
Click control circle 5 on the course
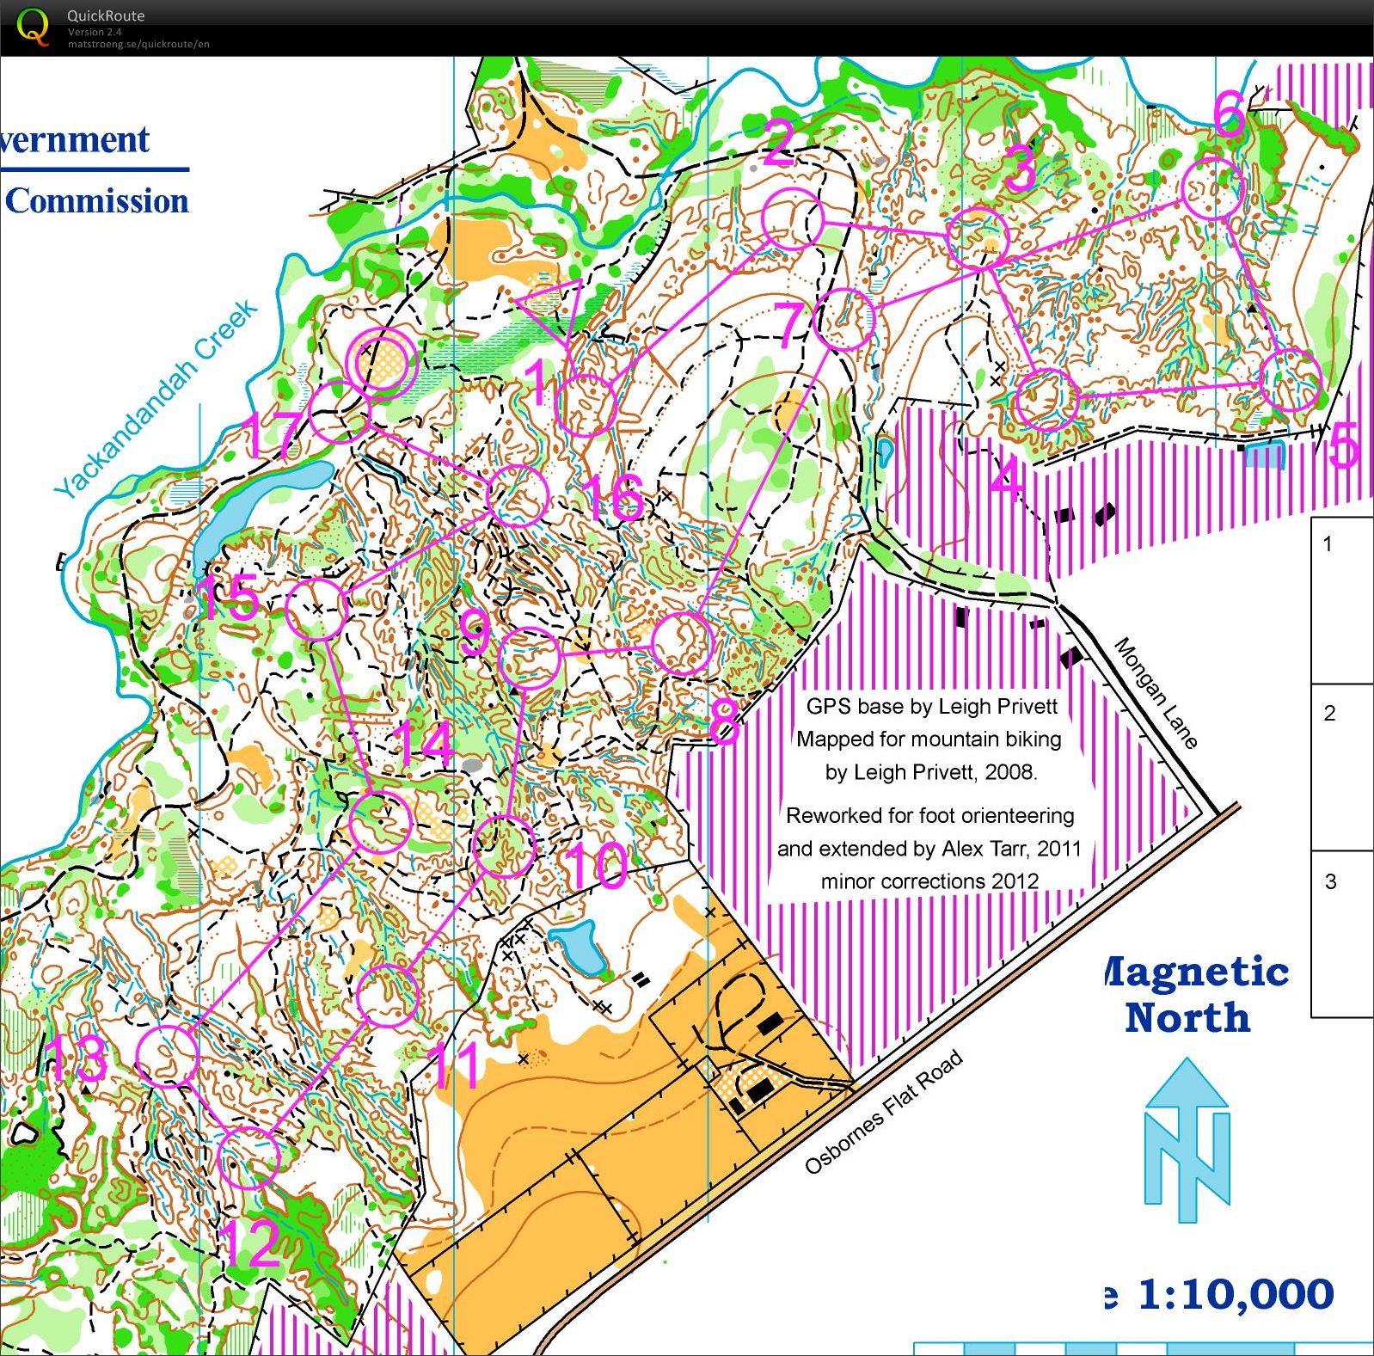tap(1290, 380)
